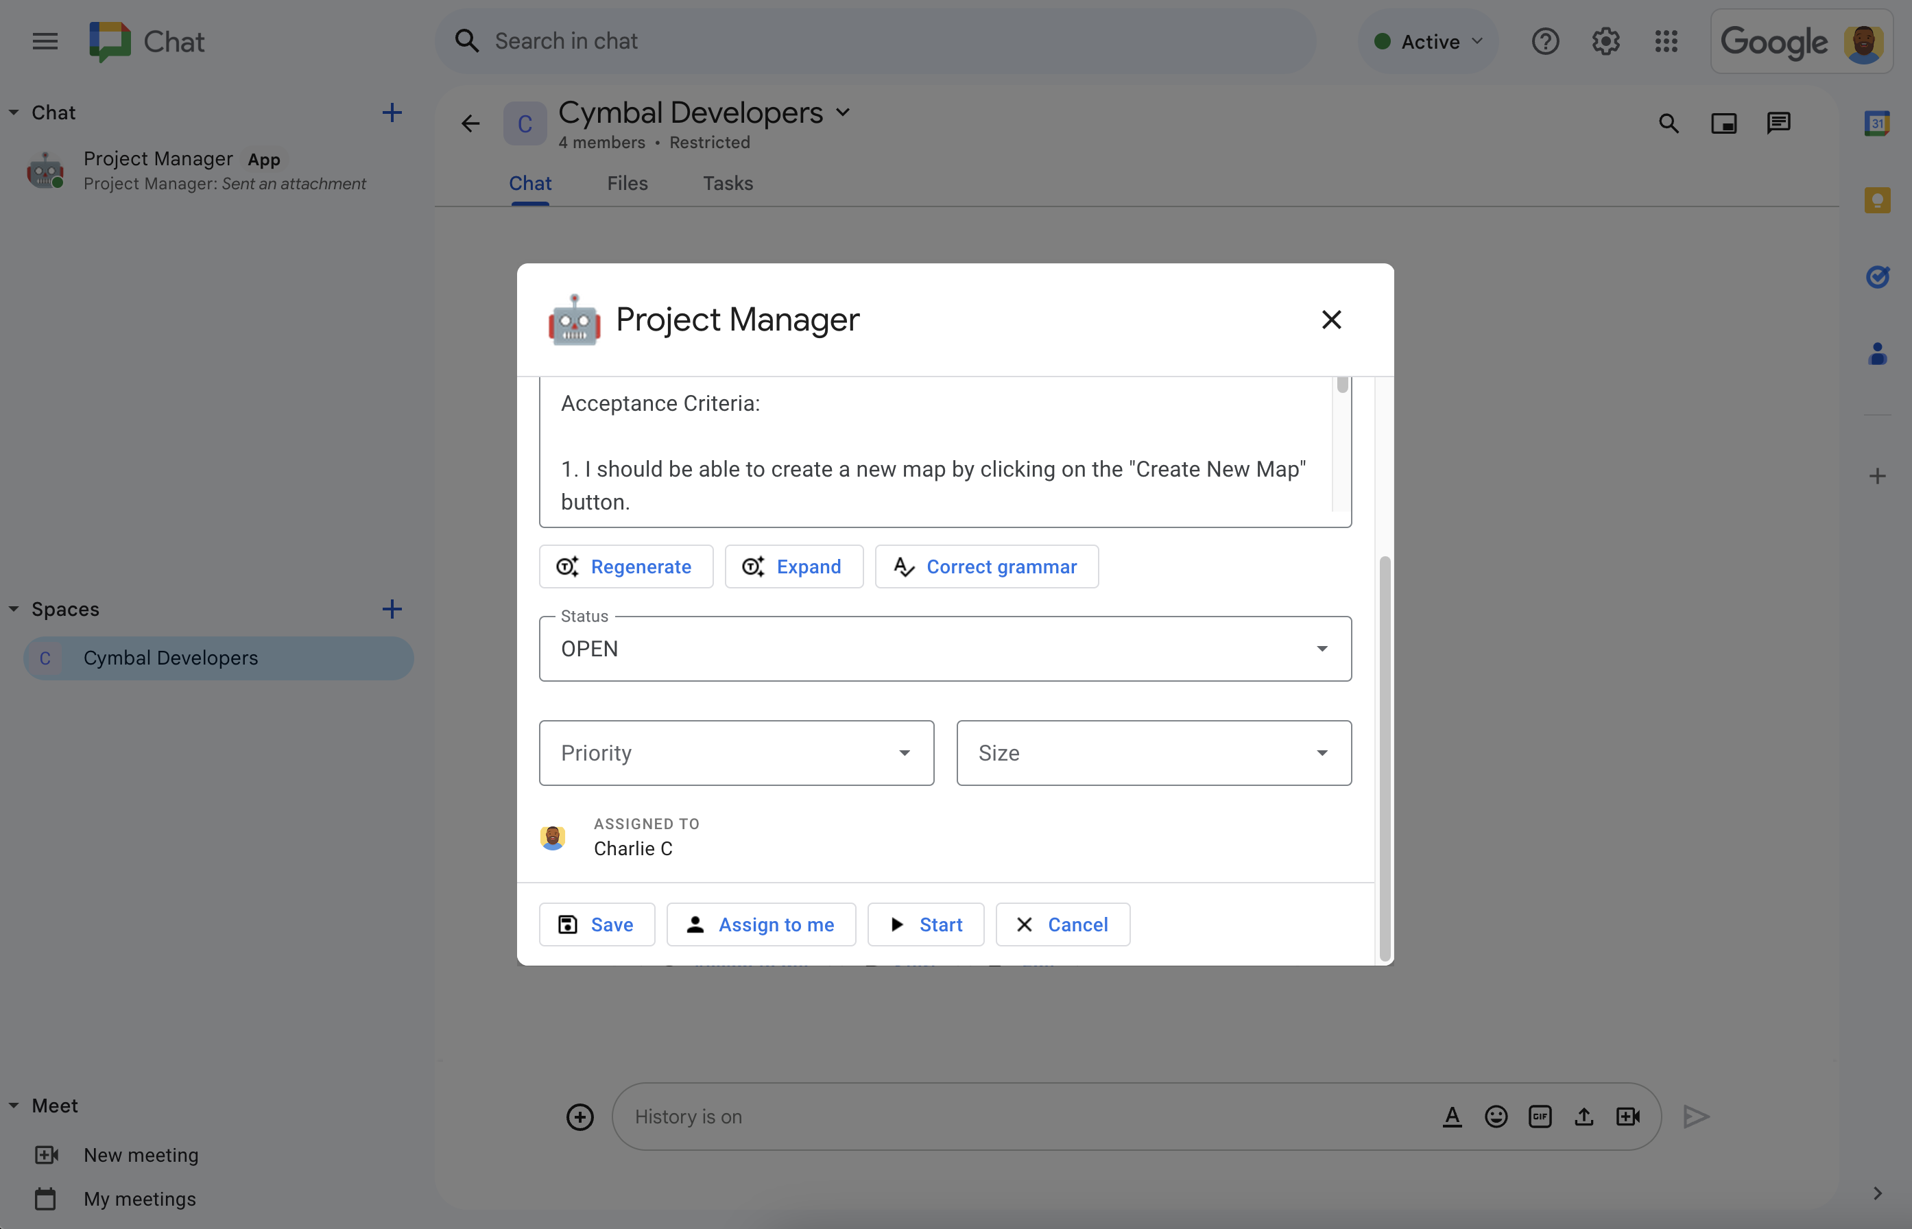
Task: Click the Regenerate icon button
Action: (x=567, y=566)
